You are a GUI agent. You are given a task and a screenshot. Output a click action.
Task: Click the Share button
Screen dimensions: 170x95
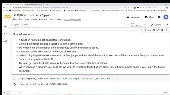[150, 17]
